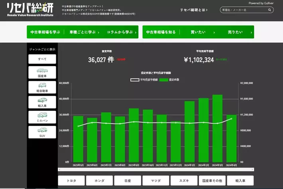Toggle 平均売却予想額 legend swatch
Image resolution: width=283 pixels, height=189 pixels.
135,80
